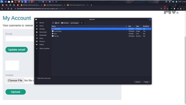Sort files by the Type column

(x=137, y=26)
